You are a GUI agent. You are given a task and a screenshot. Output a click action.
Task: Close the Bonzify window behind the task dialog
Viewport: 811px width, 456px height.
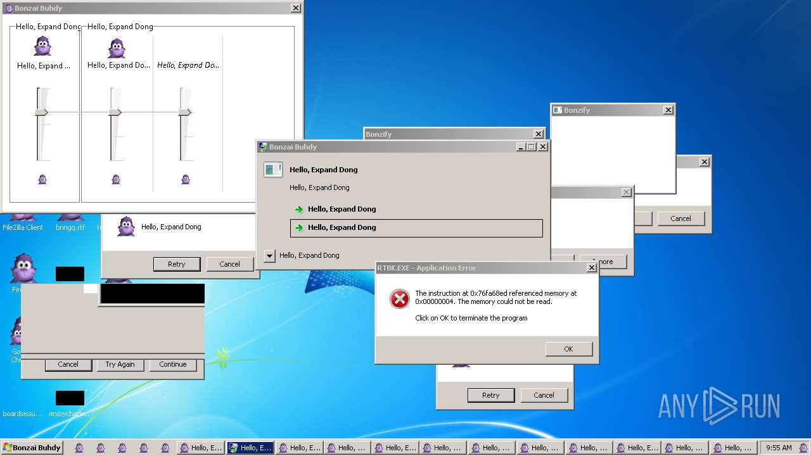(x=538, y=134)
